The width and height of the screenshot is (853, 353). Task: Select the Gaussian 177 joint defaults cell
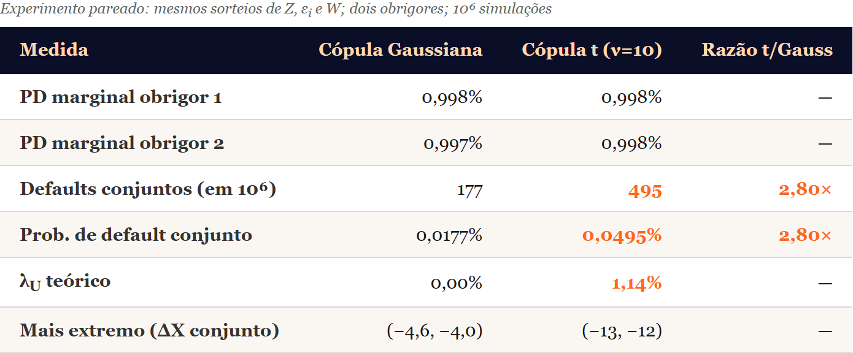pyautogui.click(x=470, y=191)
